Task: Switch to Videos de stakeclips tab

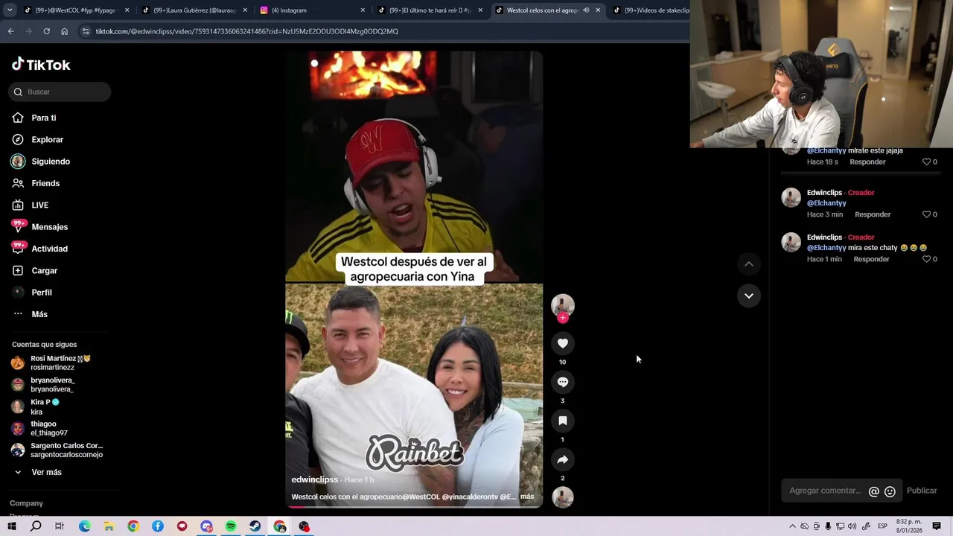Action: (x=651, y=10)
